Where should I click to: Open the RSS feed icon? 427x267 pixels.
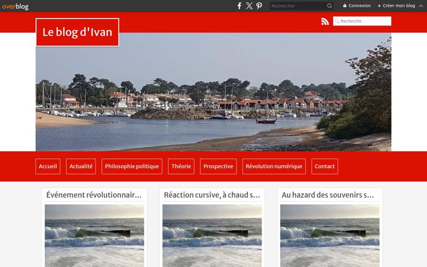coord(325,21)
